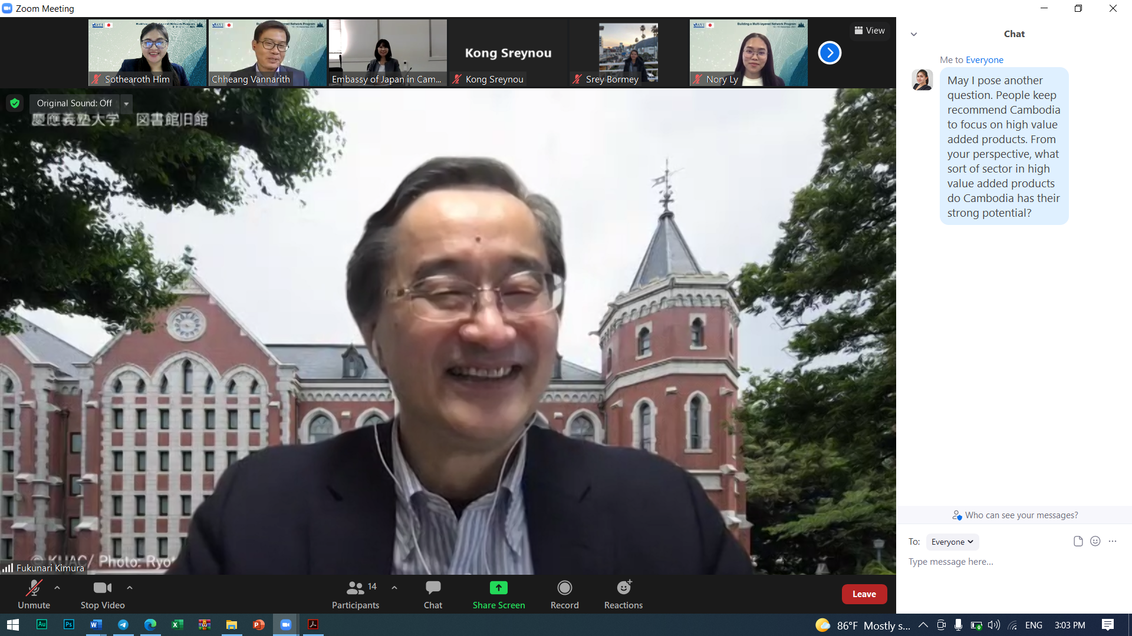1132x636 pixels.
Task: Expand the audio settings caret
Action: (57, 587)
